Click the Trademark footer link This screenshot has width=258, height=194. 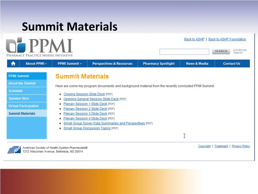(221, 146)
